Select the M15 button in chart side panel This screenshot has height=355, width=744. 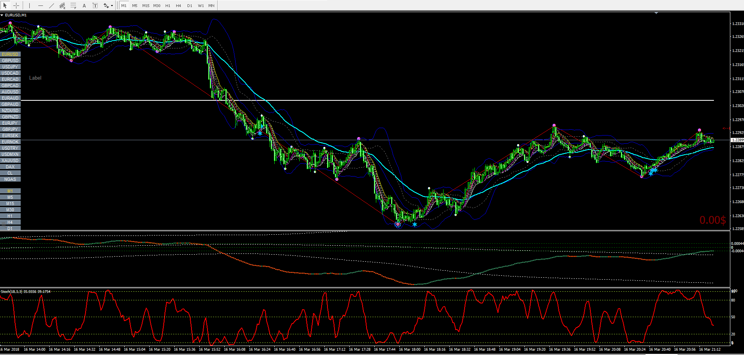(10, 203)
